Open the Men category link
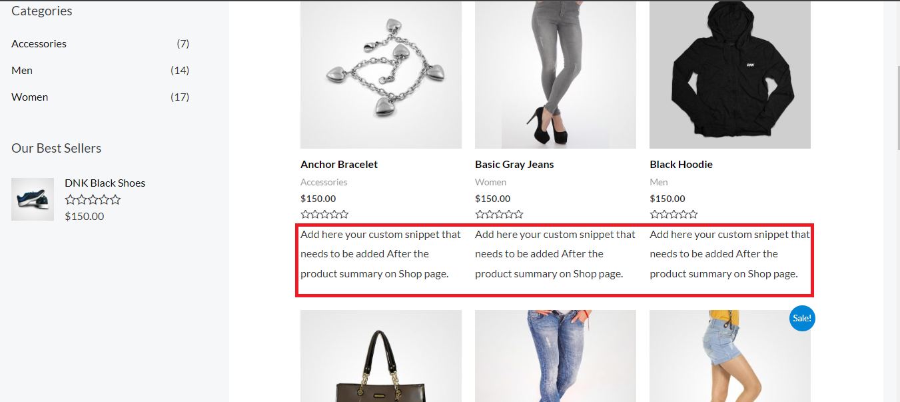 pyautogui.click(x=22, y=71)
